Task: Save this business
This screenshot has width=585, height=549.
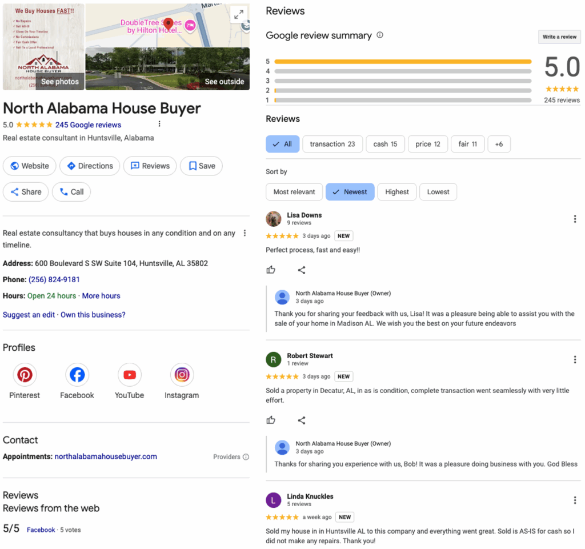Action: coord(202,166)
